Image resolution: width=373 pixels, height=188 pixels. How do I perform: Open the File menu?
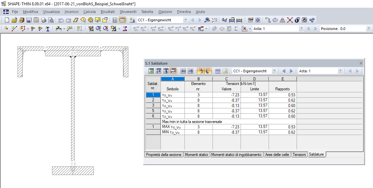tap(15, 12)
